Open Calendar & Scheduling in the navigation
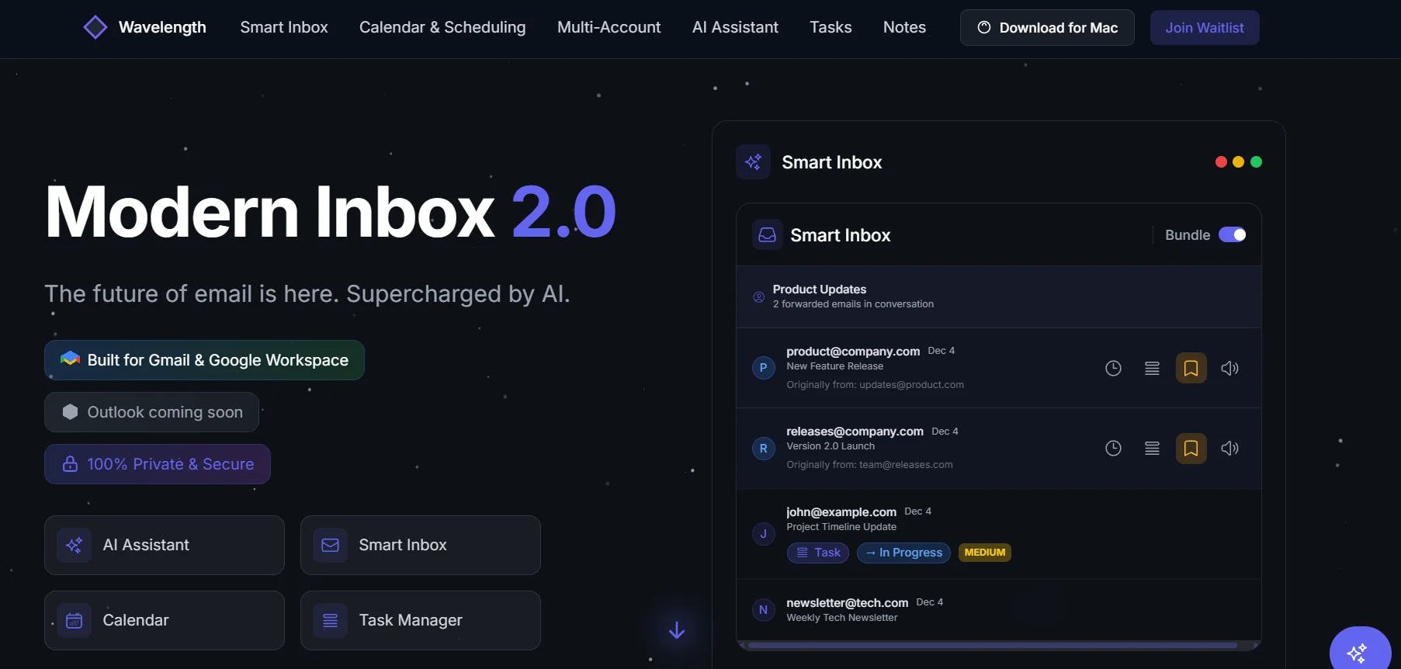The width and height of the screenshot is (1401, 669). 442,27
